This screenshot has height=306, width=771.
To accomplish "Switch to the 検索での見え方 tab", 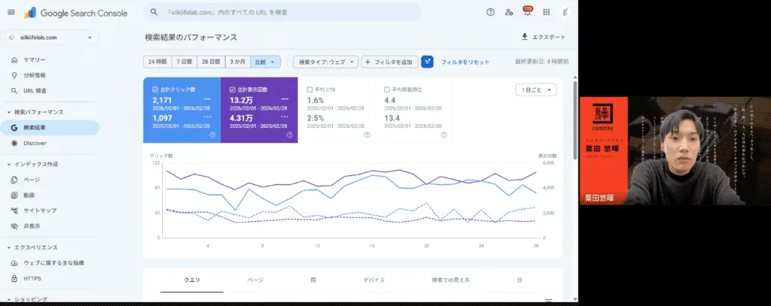I will point(450,280).
